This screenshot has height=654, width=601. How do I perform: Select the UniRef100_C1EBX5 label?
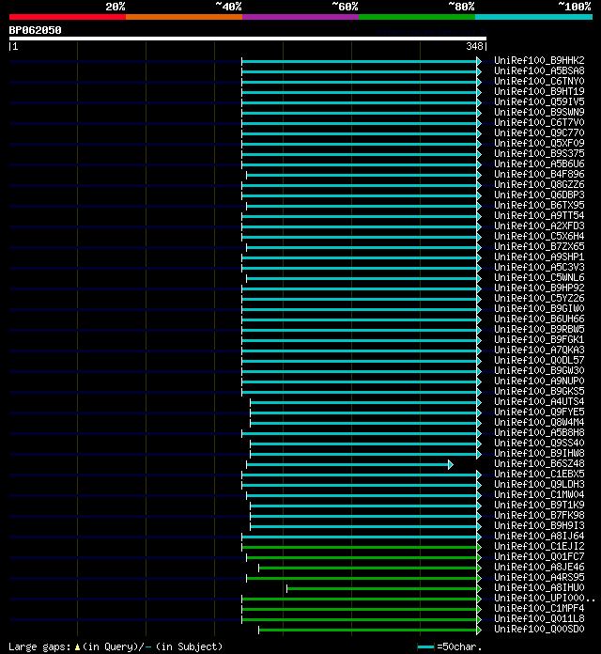539,475
